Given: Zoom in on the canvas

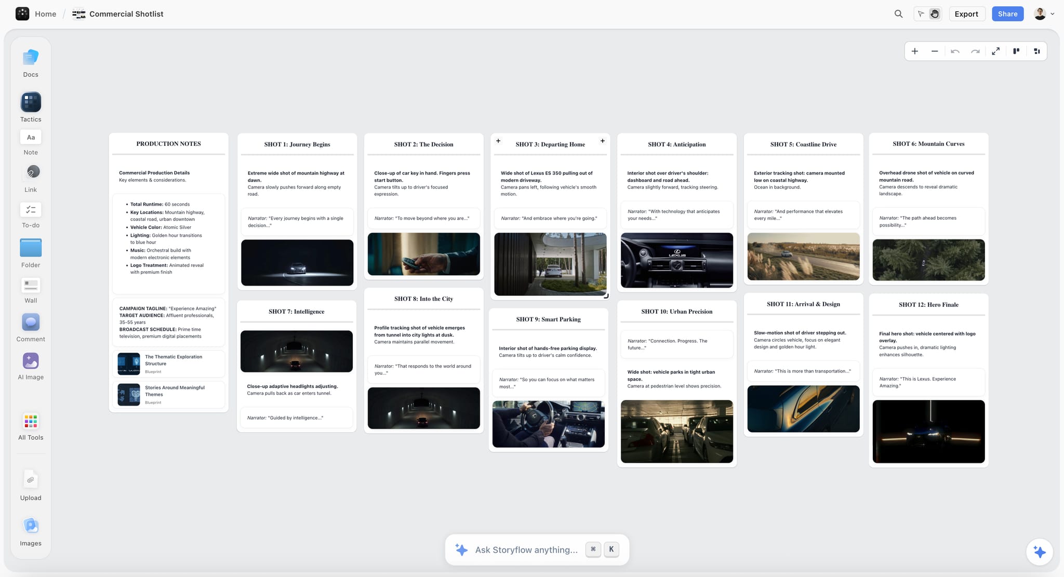Looking at the screenshot, I should pyautogui.click(x=915, y=51).
